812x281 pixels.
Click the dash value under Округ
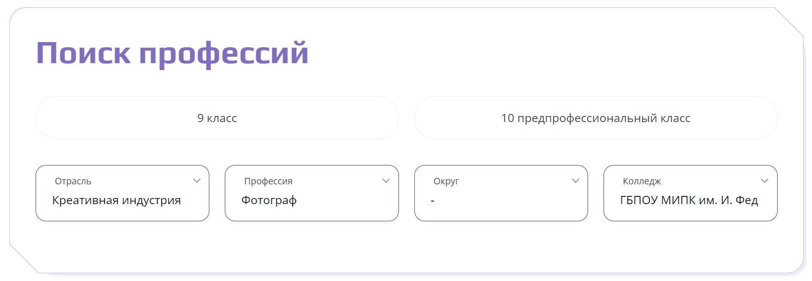coord(433,201)
